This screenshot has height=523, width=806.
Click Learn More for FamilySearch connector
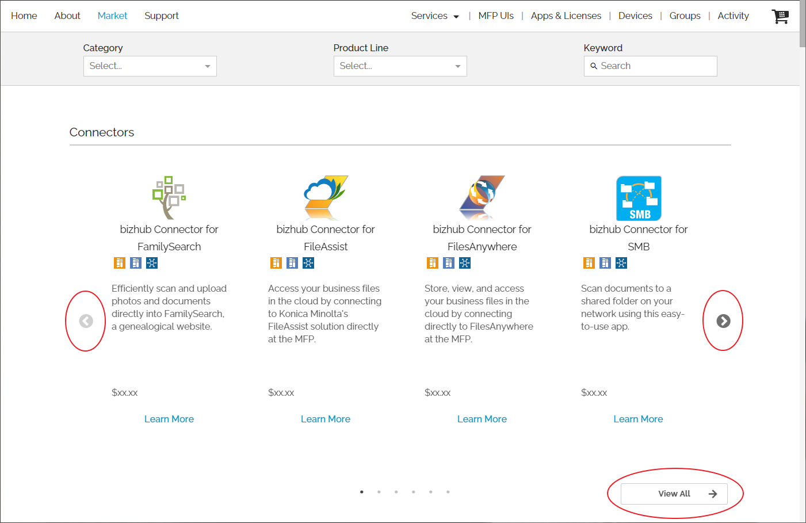(169, 419)
